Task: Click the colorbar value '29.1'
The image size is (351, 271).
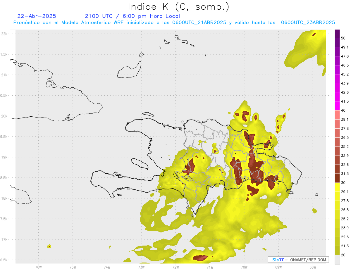Action: (345, 191)
